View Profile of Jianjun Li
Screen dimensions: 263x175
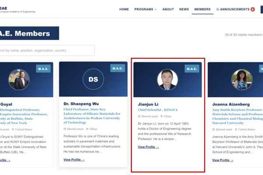(x=148, y=147)
